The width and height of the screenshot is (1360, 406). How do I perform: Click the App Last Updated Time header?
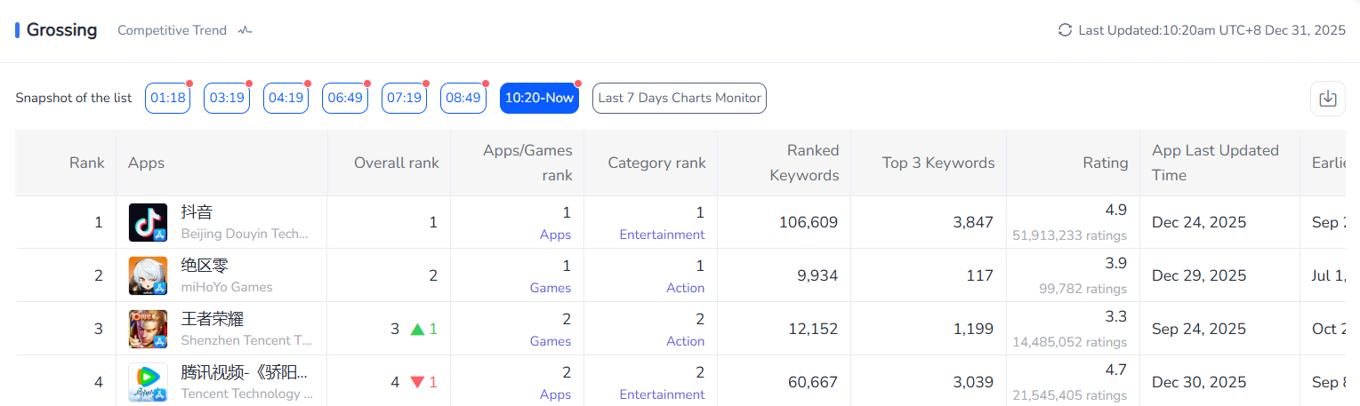[1215, 163]
